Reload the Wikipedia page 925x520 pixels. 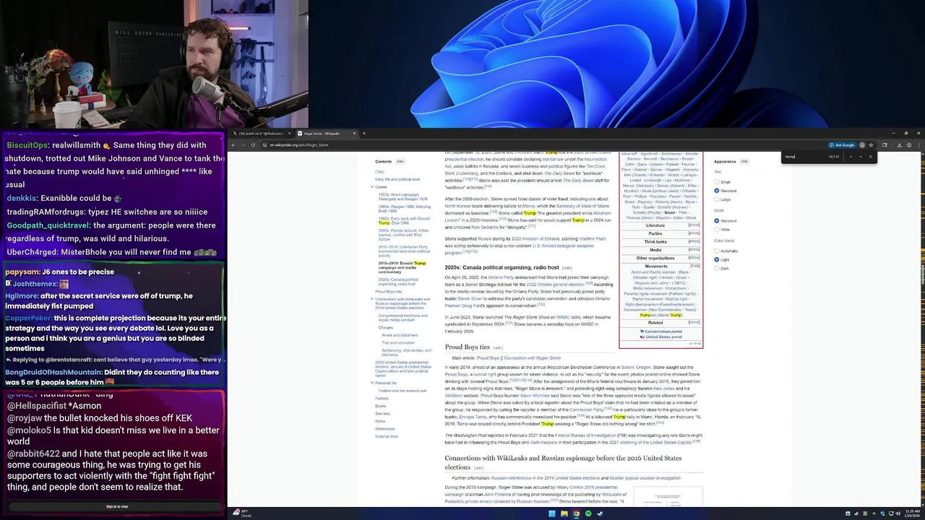click(253, 145)
